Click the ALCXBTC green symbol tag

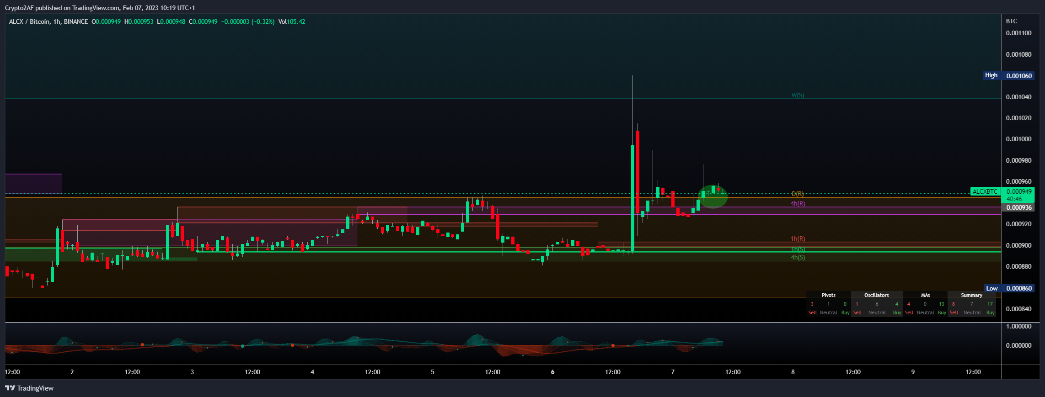click(x=985, y=191)
